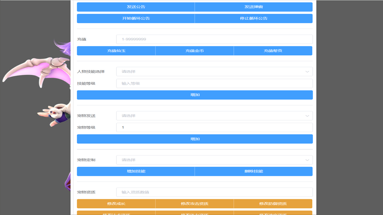Open the 宠物发送 dropdown
The height and width of the screenshot is (215, 383).
pyautogui.click(x=215, y=116)
